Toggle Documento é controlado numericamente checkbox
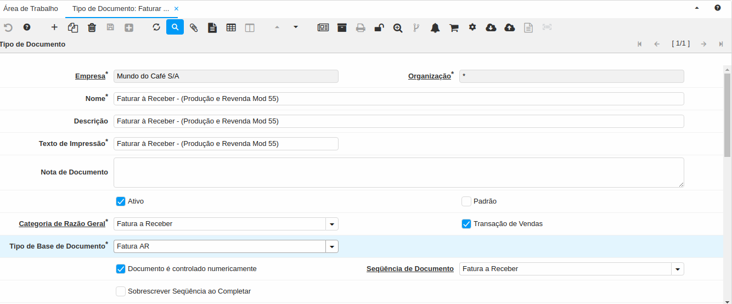The height and width of the screenshot is (304, 732). point(121,269)
